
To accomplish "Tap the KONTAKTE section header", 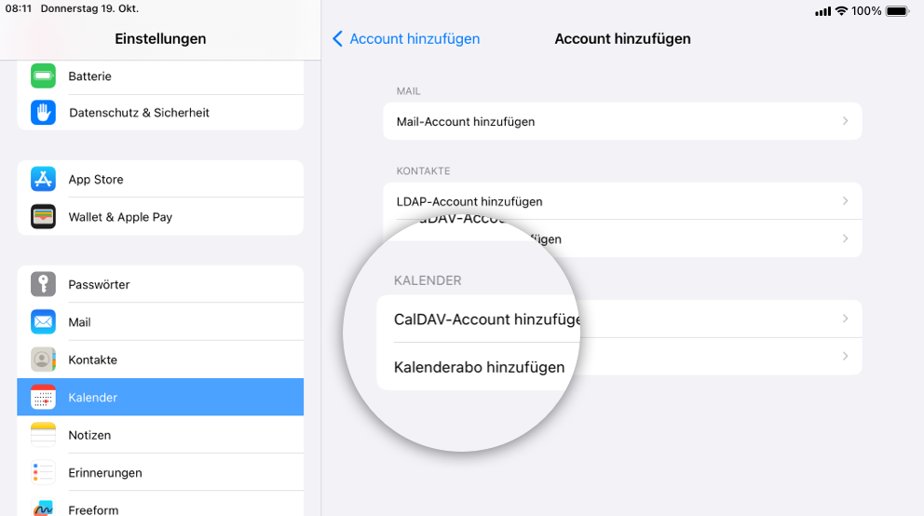I will (423, 170).
